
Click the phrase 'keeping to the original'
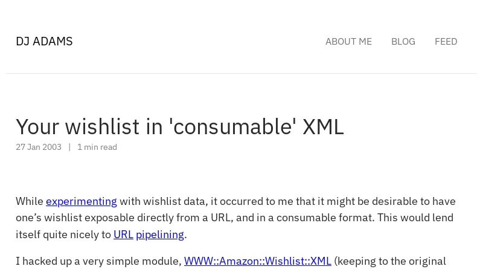tap(391, 261)
